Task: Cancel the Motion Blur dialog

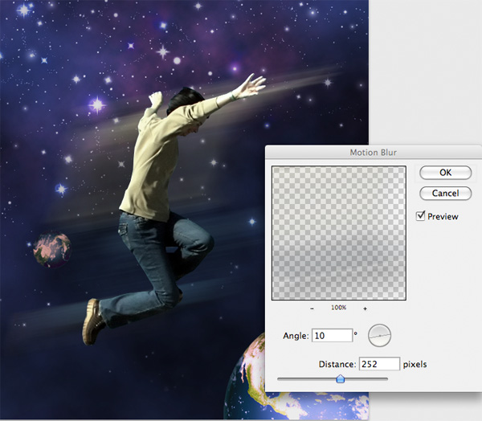Action: 445,193
